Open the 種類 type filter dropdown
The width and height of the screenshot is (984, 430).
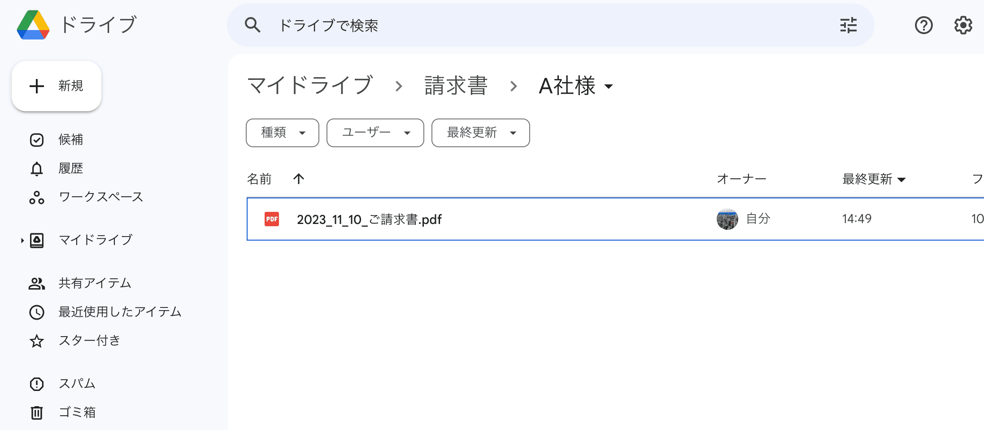pyautogui.click(x=283, y=133)
